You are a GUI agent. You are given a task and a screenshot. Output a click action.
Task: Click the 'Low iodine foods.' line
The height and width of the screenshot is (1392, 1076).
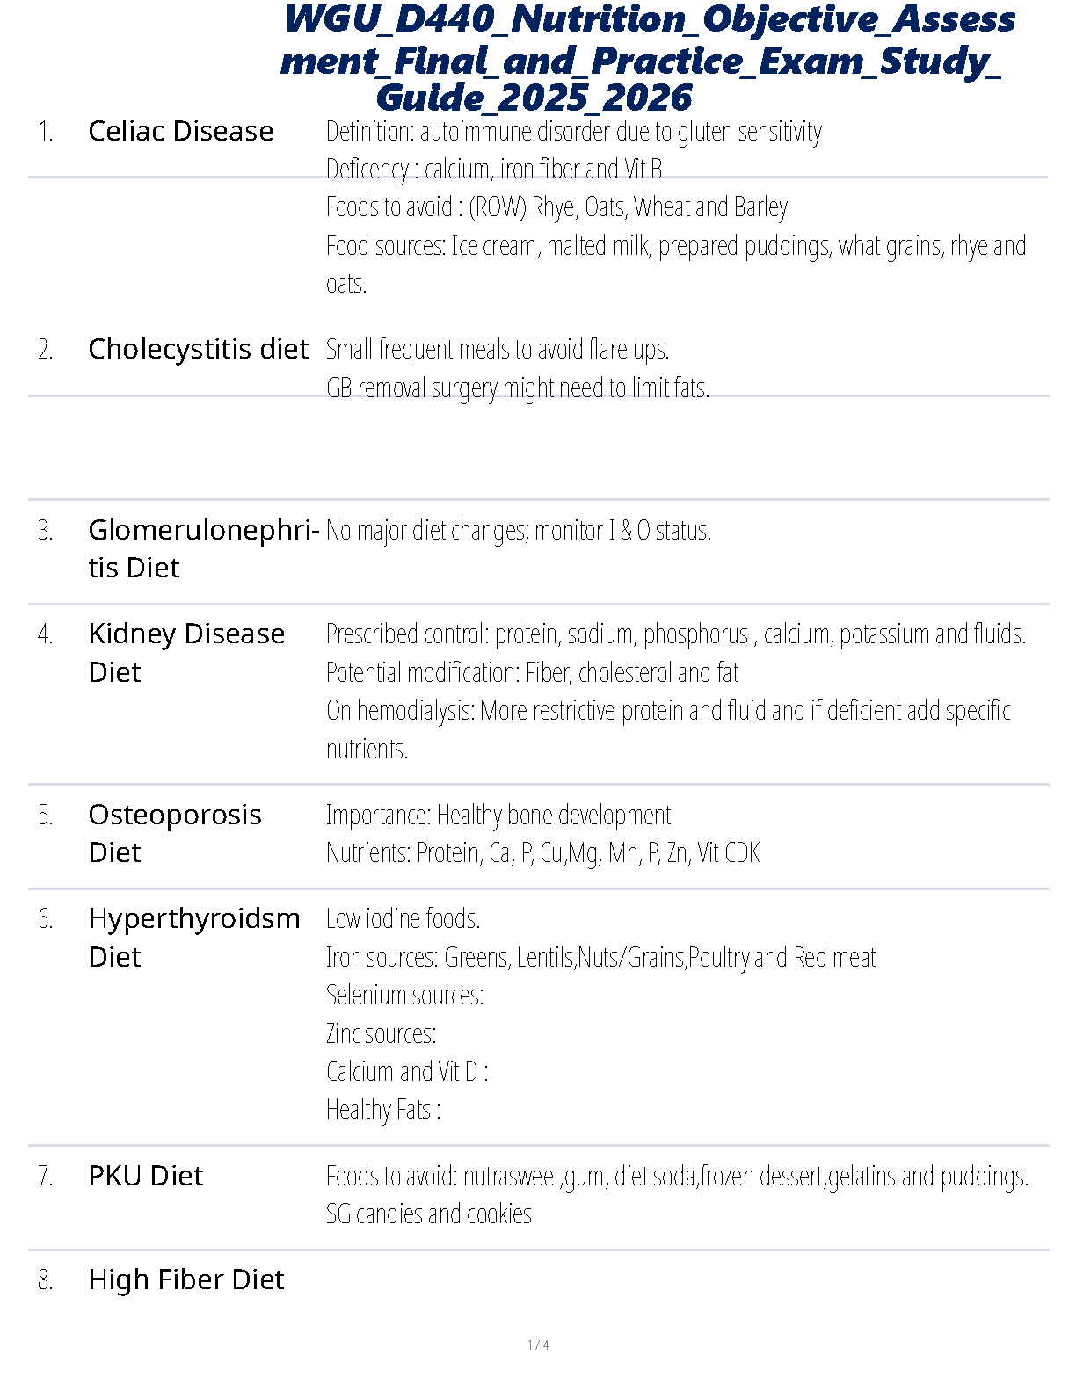[x=403, y=919]
